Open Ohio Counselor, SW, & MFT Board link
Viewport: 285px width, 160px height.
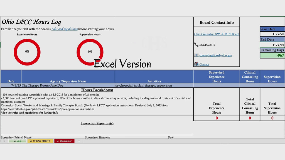pyautogui.click(x=217, y=34)
